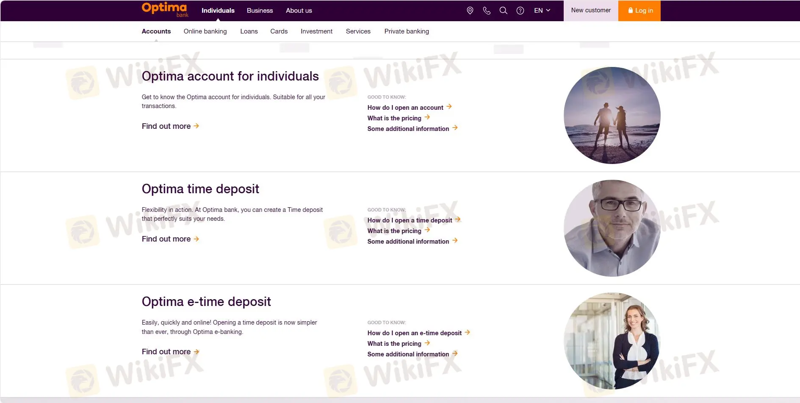Select the Business top menu item
The height and width of the screenshot is (403, 800).
click(260, 11)
